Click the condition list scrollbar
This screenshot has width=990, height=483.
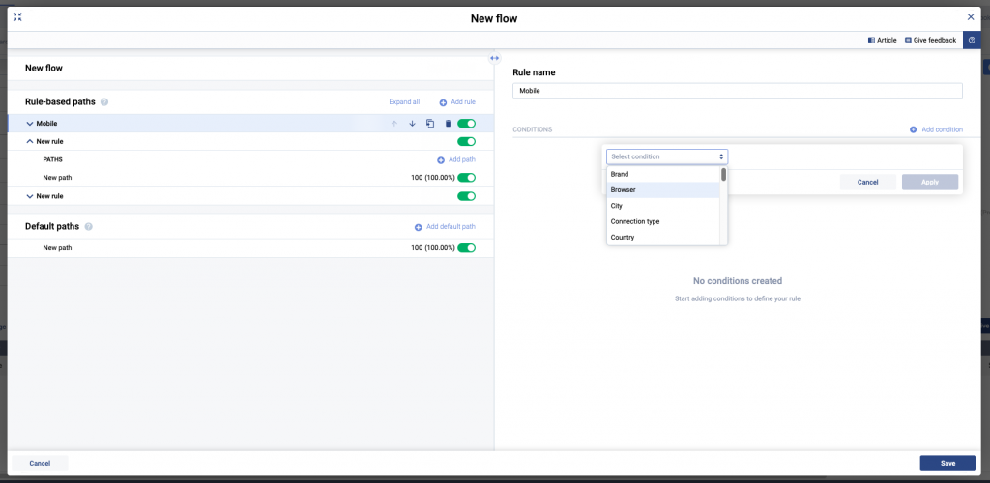pos(723,175)
